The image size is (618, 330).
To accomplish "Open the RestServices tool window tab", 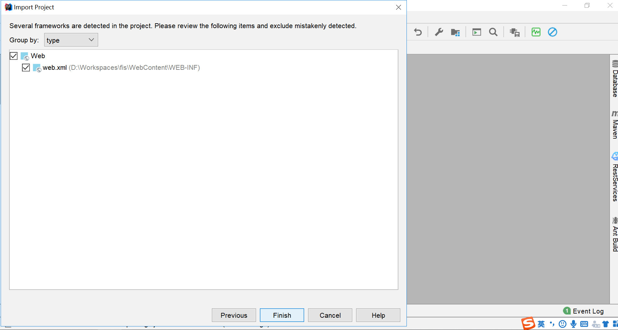I will point(614,177).
